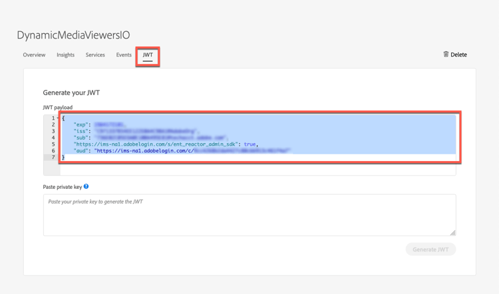The height and width of the screenshot is (294, 499).
Task: Open the Overview tab
Action: (x=34, y=55)
